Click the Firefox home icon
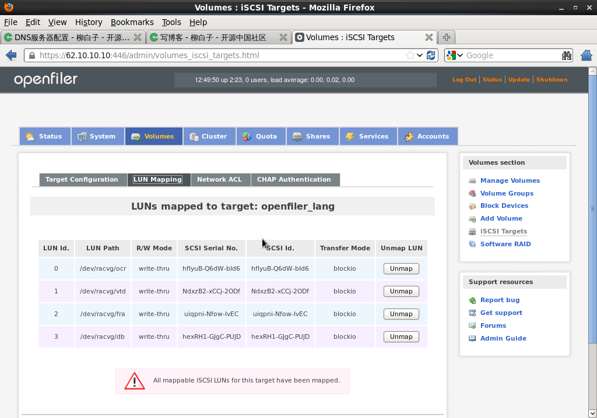The image size is (597, 418). pos(587,55)
